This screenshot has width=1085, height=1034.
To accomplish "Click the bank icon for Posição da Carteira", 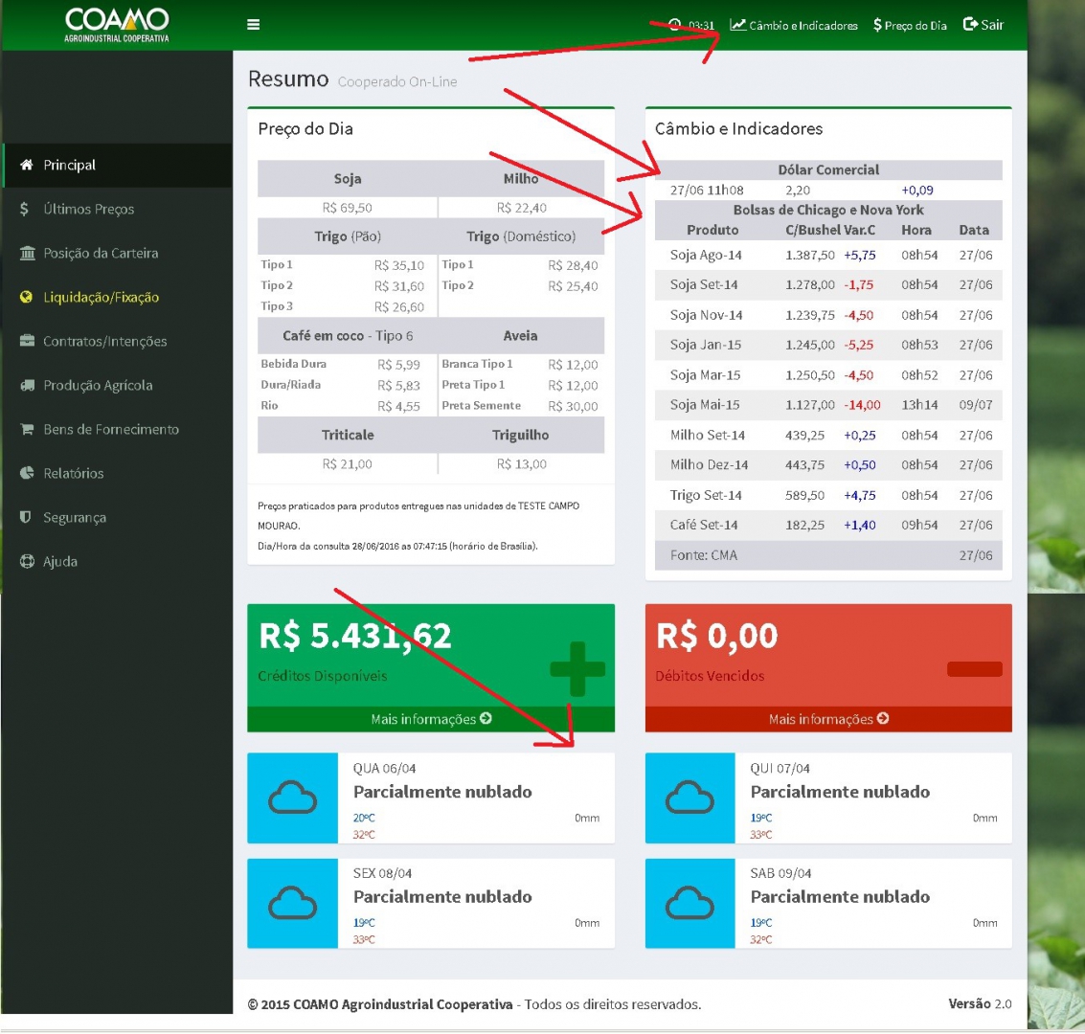I will [27, 253].
